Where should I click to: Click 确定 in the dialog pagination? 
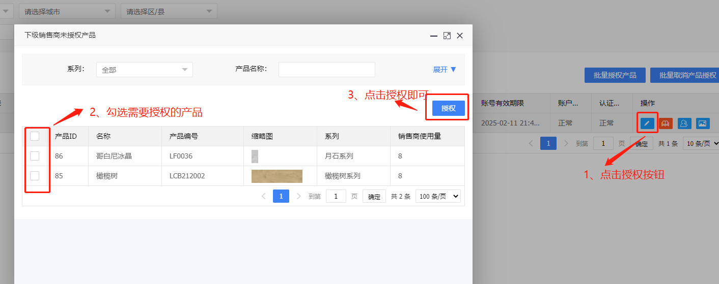(x=374, y=197)
